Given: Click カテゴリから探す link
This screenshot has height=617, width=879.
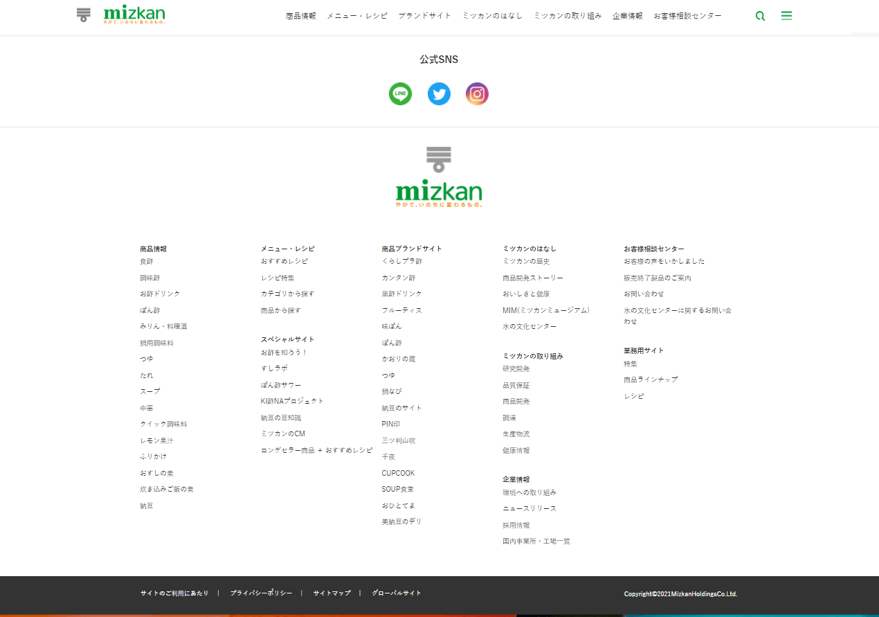Looking at the screenshot, I should pyautogui.click(x=288, y=294).
